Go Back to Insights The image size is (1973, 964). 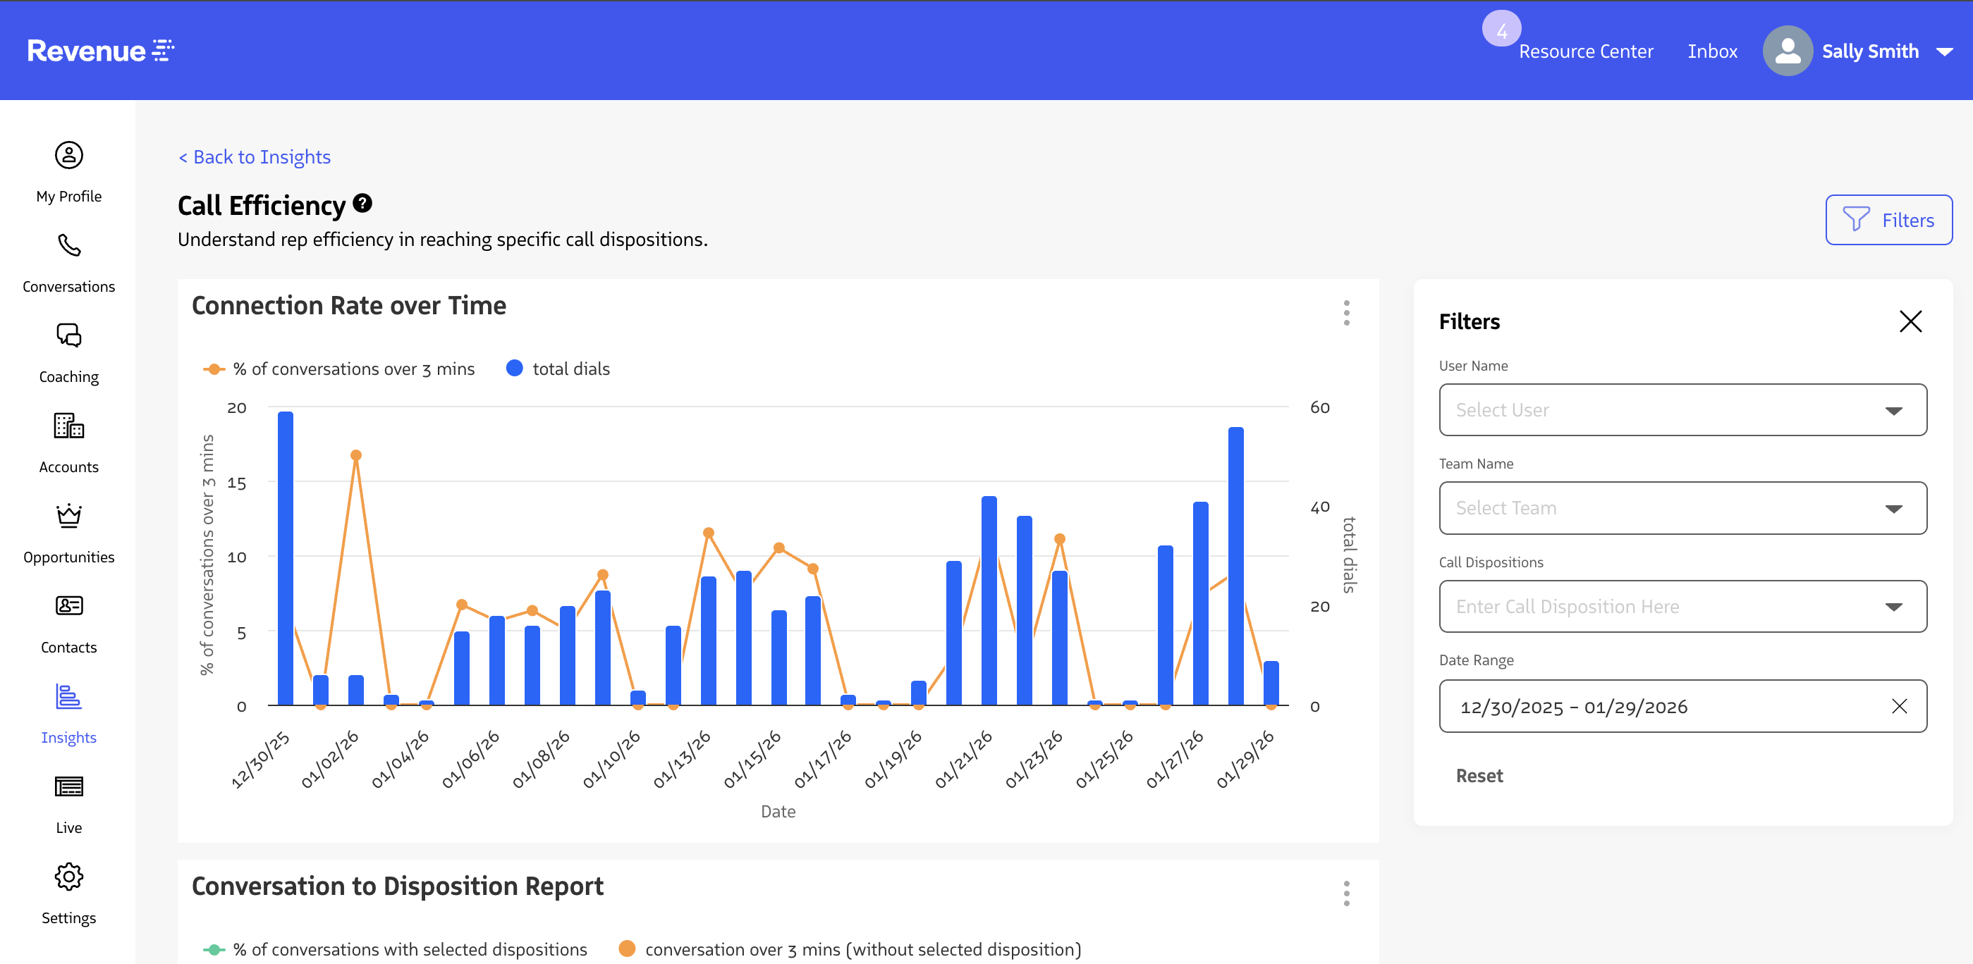click(255, 156)
